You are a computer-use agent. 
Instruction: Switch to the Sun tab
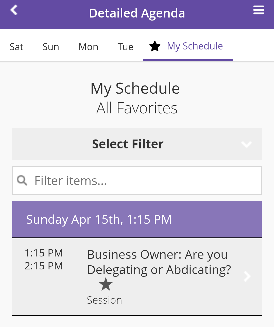pos(51,47)
